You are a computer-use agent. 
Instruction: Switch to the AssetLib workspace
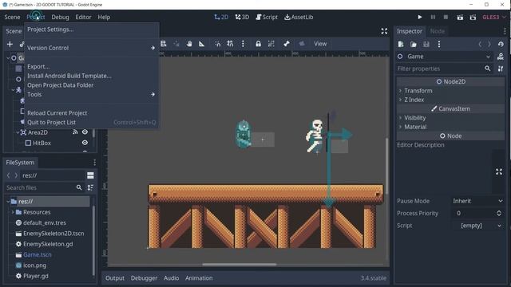tap(299, 17)
